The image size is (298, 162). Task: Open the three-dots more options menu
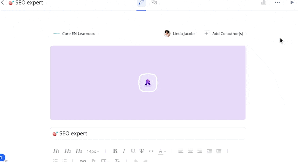[x=278, y=2]
